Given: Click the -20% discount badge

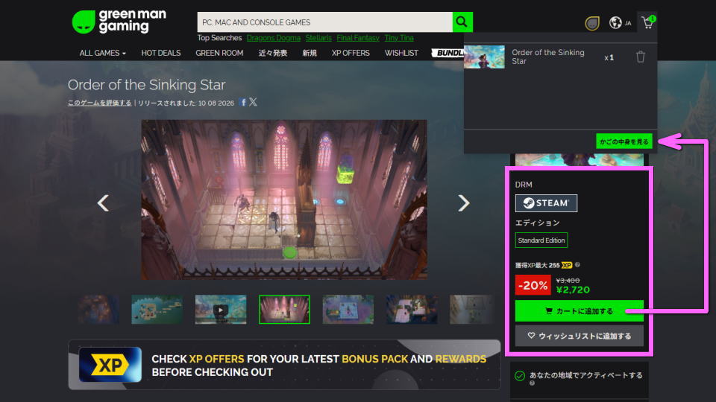Looking at the screenshot, I should pos(533,285).
